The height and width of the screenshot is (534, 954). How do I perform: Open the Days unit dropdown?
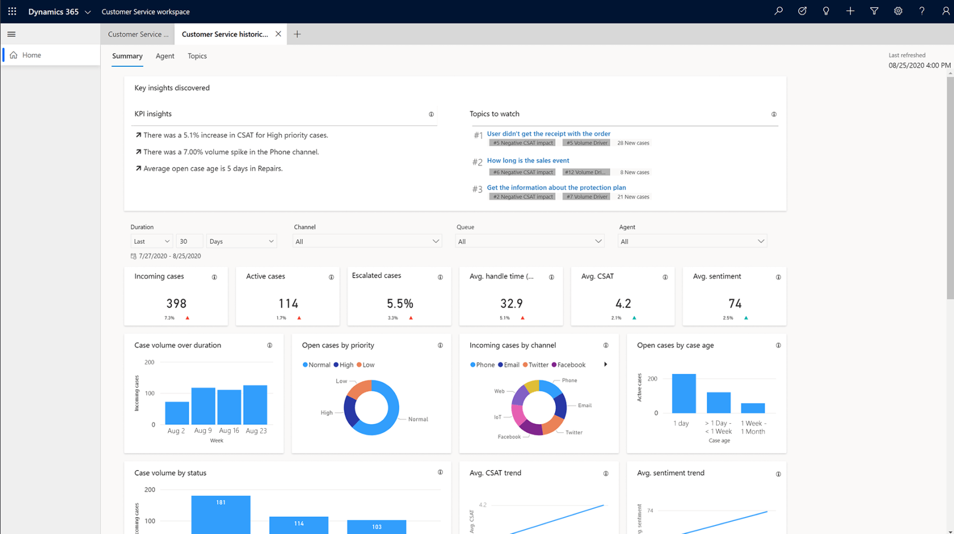click(241, 241)
